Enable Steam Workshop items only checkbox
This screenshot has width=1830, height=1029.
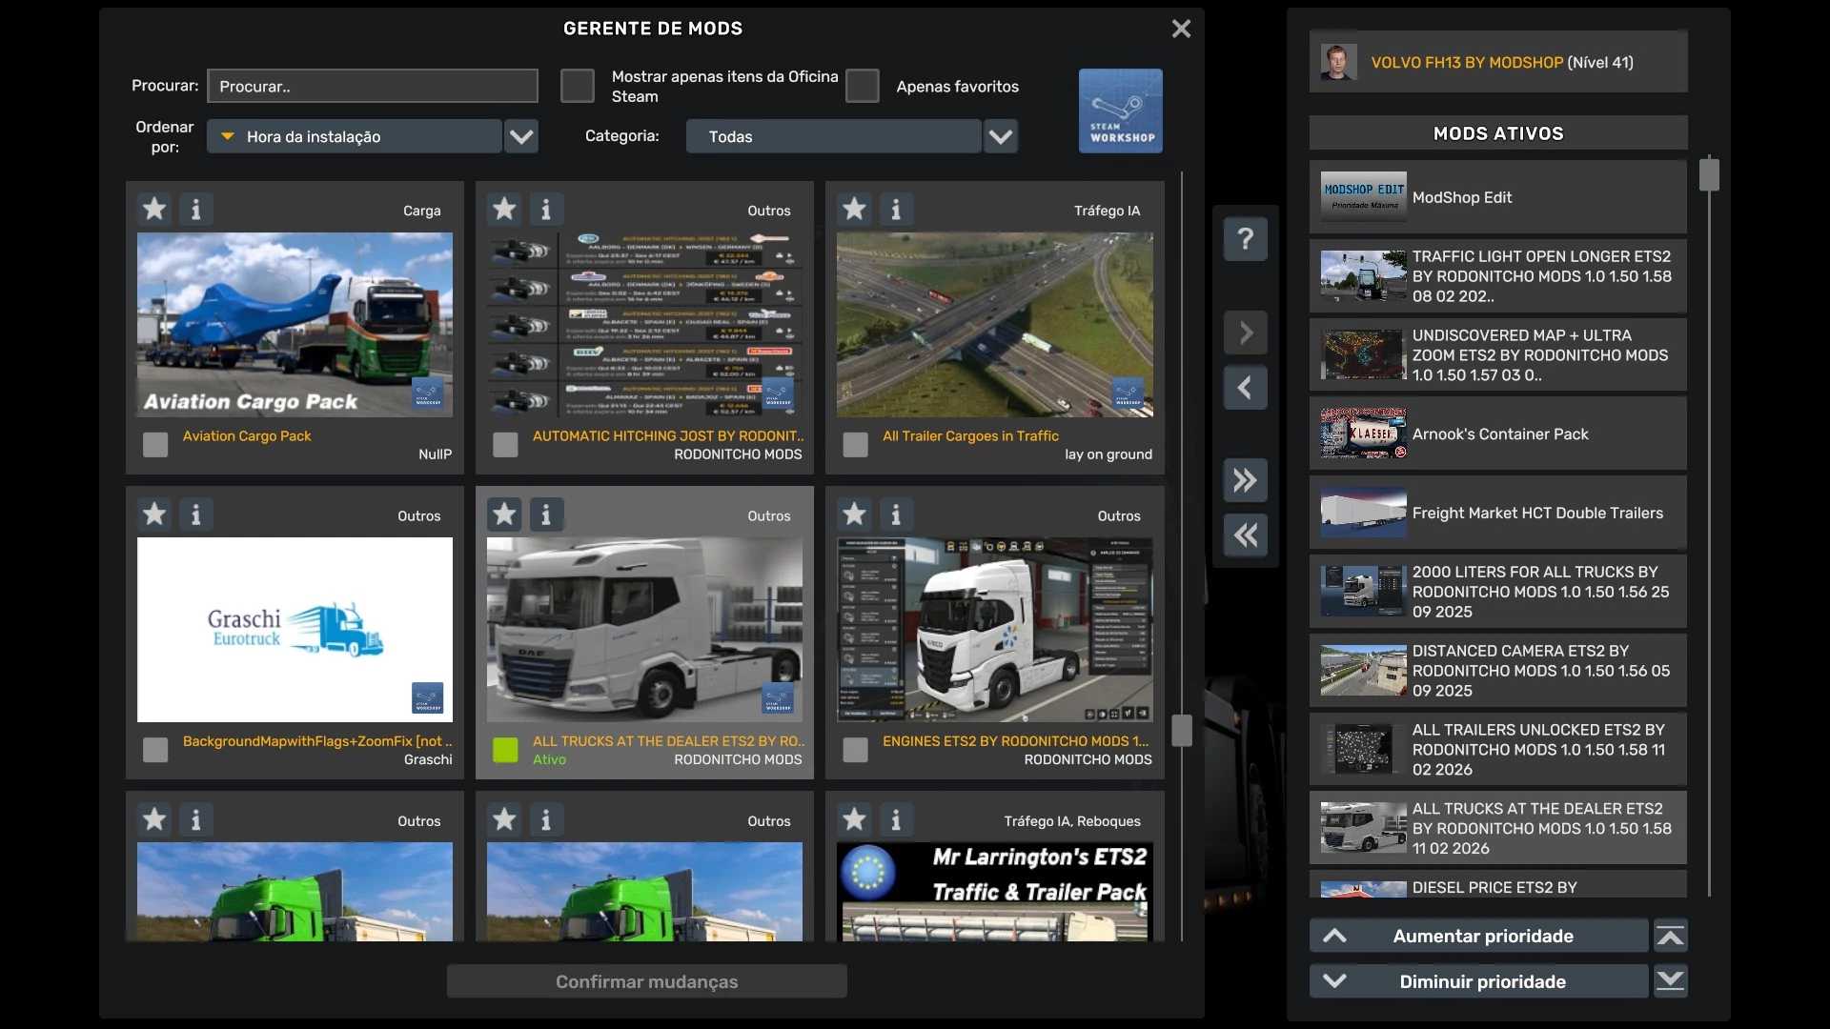578,86
